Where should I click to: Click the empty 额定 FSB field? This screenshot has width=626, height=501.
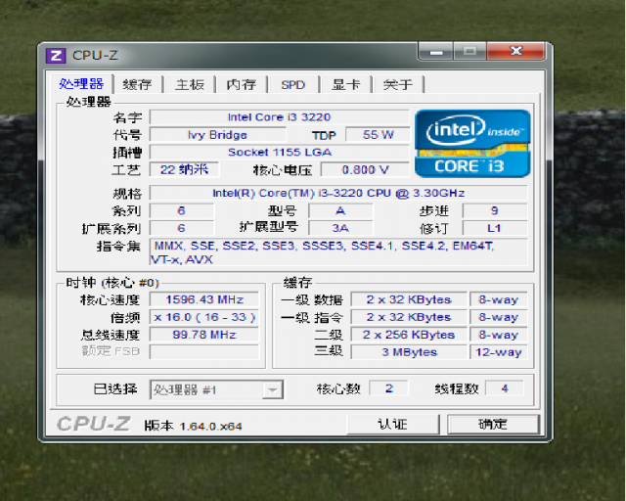(x=204, y=352)
